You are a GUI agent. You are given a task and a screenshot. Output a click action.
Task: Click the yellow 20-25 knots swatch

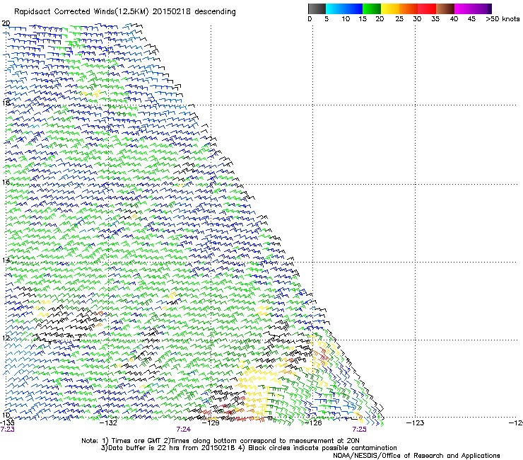click(390, 8)
